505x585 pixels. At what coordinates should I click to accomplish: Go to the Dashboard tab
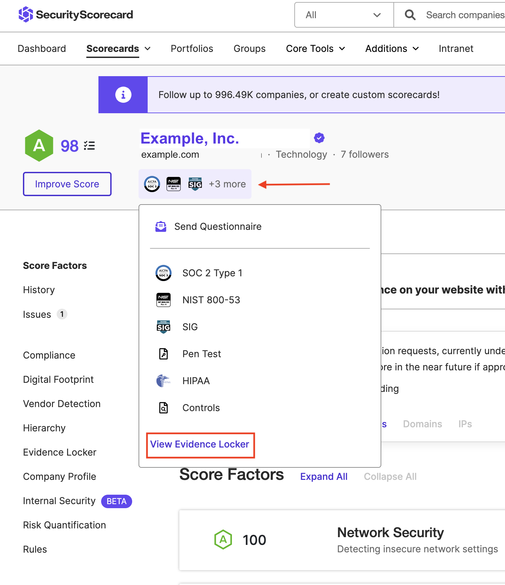click(x=42, y=49)
